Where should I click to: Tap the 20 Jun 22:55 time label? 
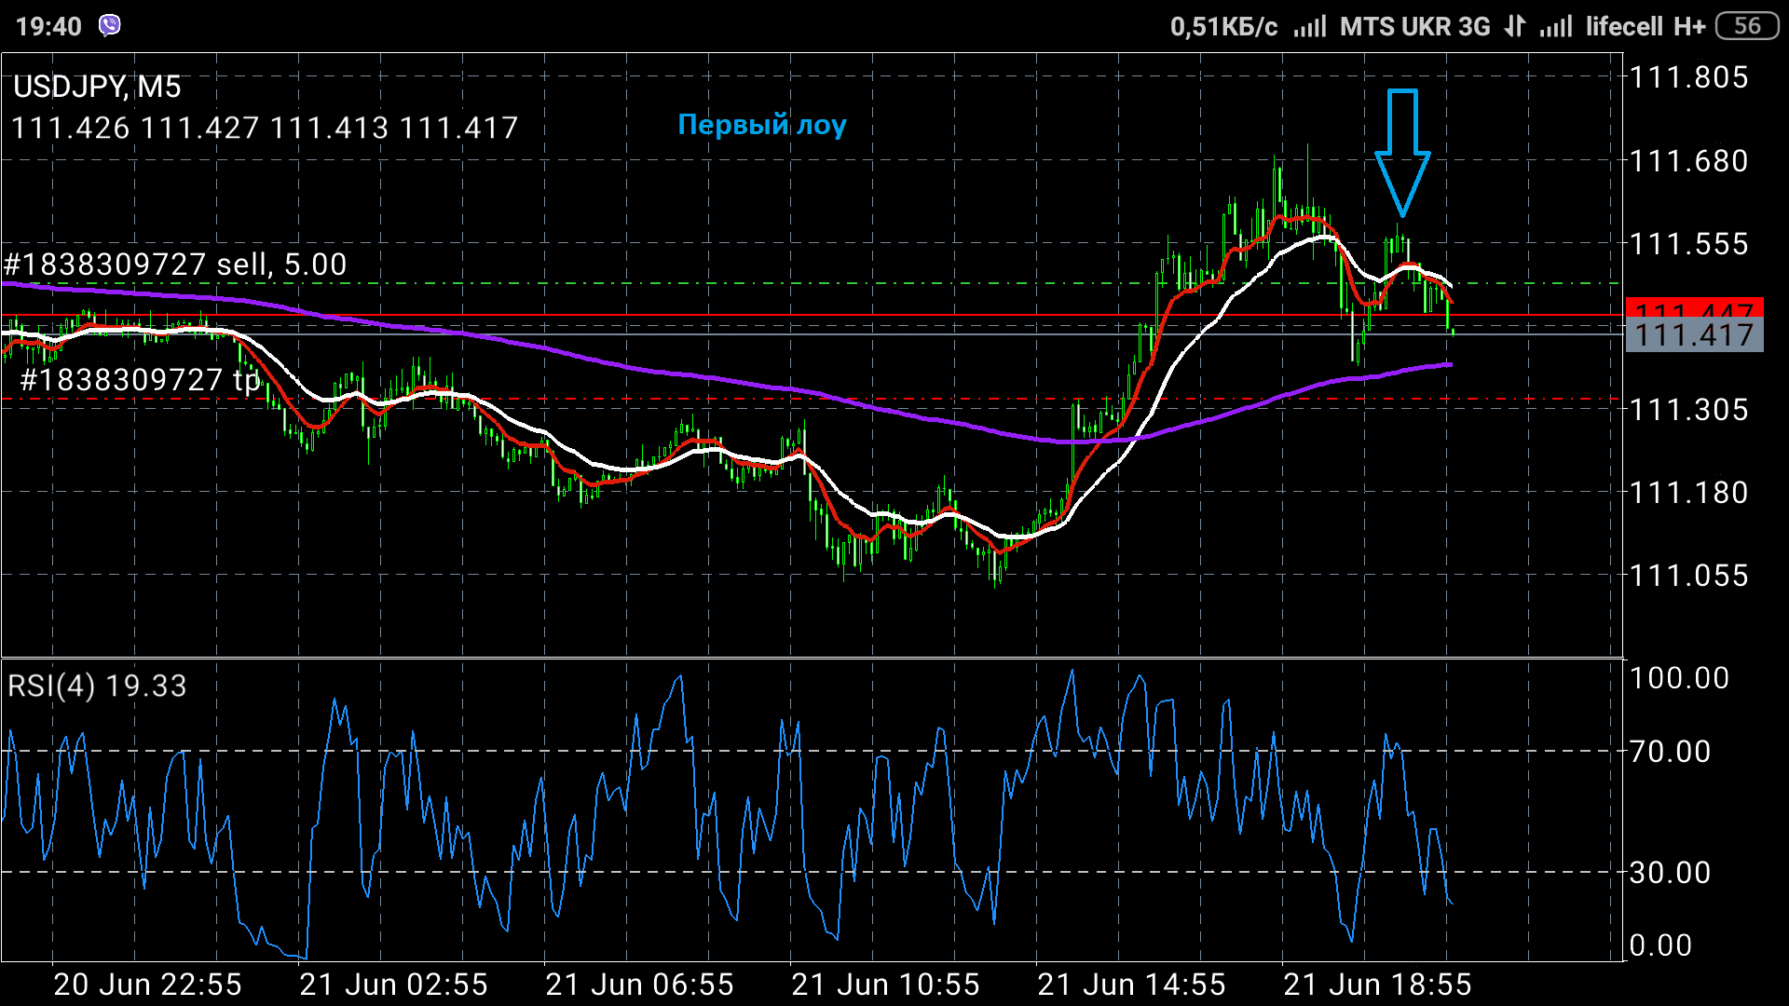point(147,985)
